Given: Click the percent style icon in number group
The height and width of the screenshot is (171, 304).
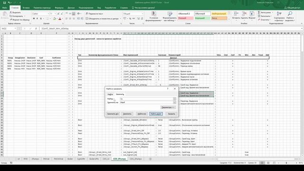Looking at the screenshot, I should 130,19.
